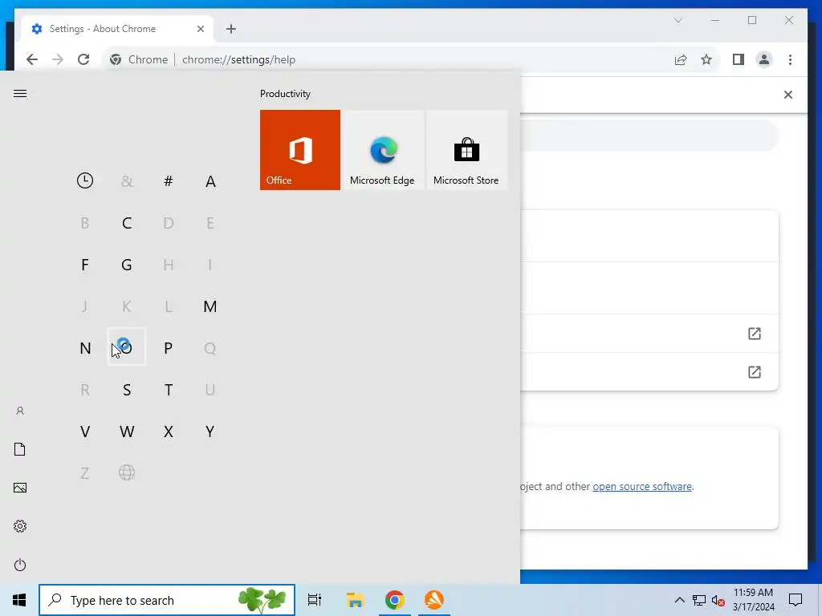Jump to apps starting with T

[169, 390]
